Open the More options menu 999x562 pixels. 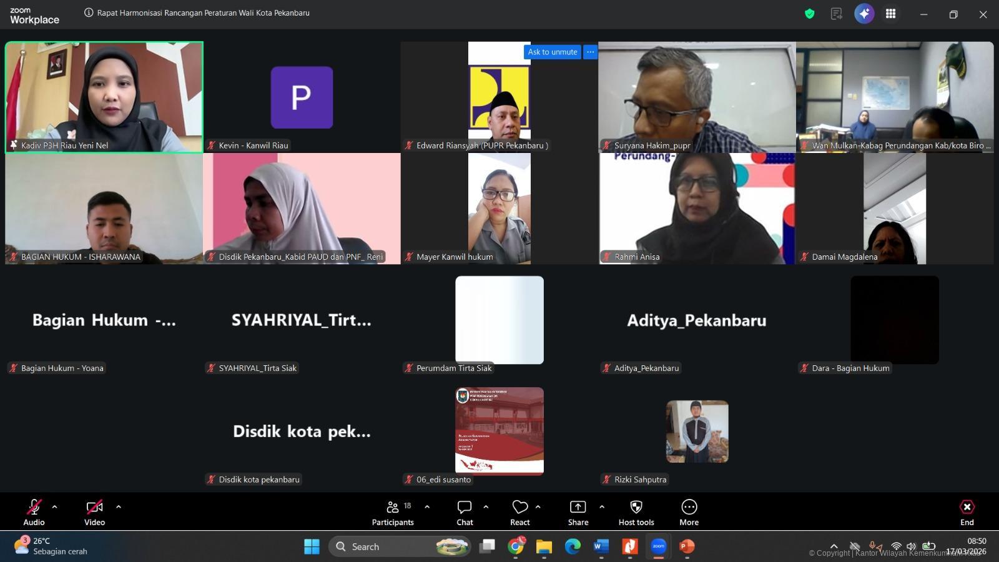pyautogui.click(x=689, y=513)
